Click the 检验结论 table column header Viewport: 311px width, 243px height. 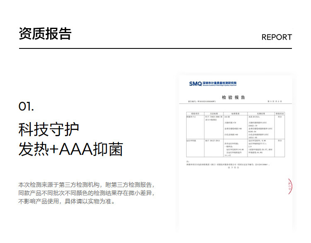pyautogui.click(x=280, y=113)
